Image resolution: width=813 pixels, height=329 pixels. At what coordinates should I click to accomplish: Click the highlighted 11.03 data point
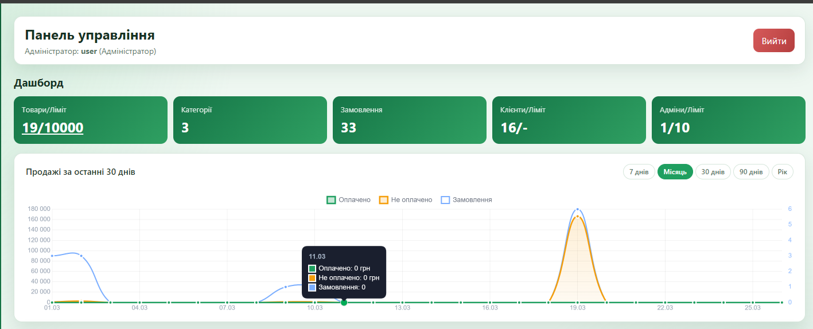pyautogui.click(x=344, y=303)
